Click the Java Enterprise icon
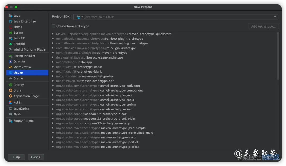The image size is (286, 166). coord(11,21)
